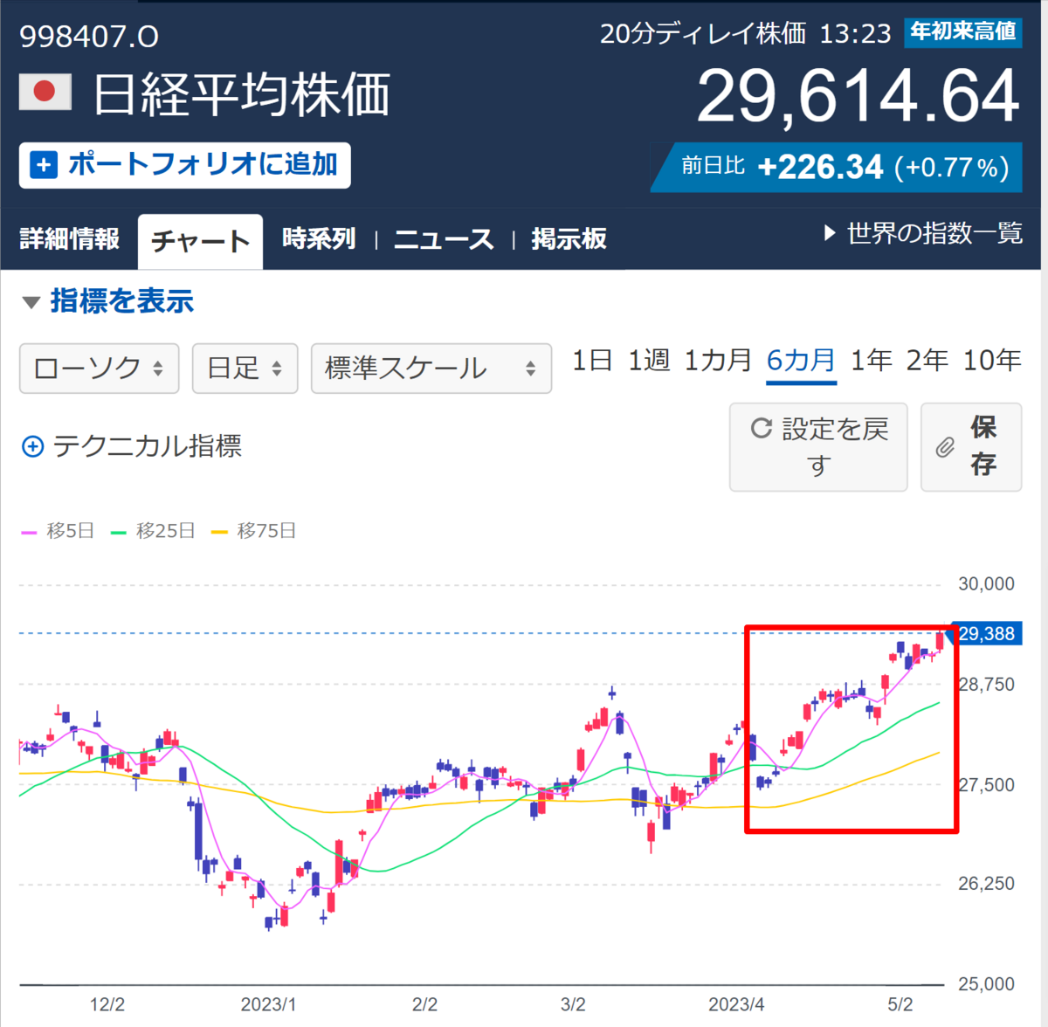Open the 詳細情報 tab
This screenshot has height=1027, width=1048.
[70, 239]
